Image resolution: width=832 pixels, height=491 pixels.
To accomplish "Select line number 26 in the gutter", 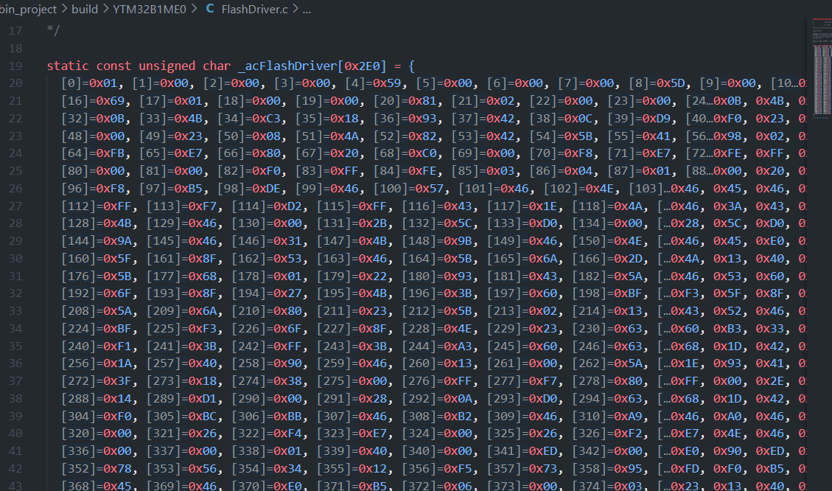I will (15, 189).
